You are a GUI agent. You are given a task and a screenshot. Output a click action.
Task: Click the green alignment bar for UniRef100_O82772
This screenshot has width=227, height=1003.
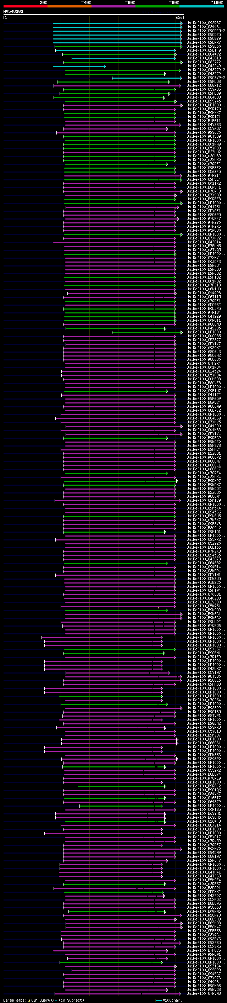click(x=123, y=63)
